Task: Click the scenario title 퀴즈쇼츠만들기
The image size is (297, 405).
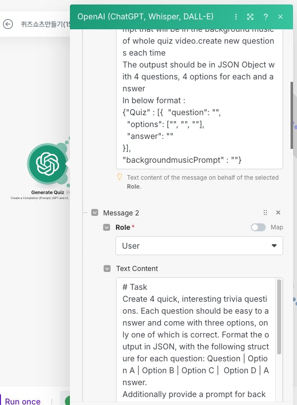Action: [46, 24]
